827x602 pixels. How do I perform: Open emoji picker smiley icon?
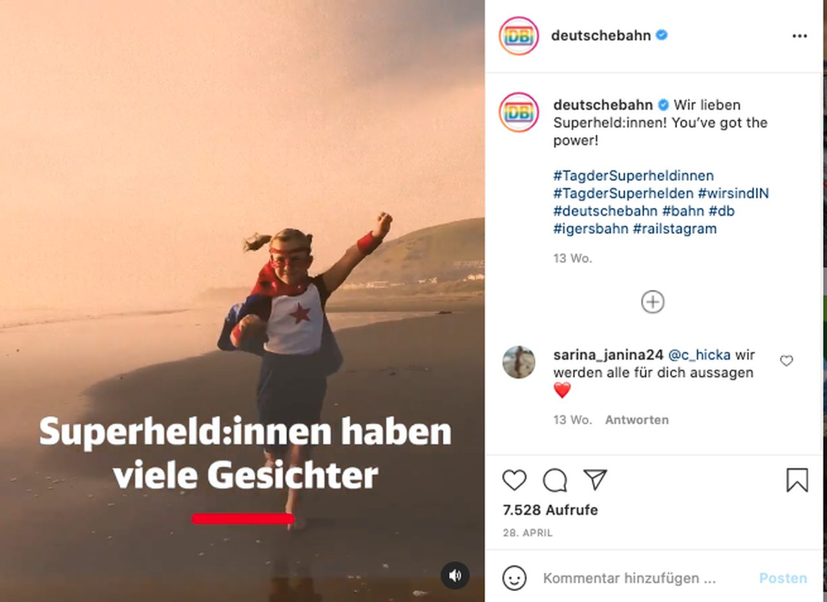(x=514, y=578)
